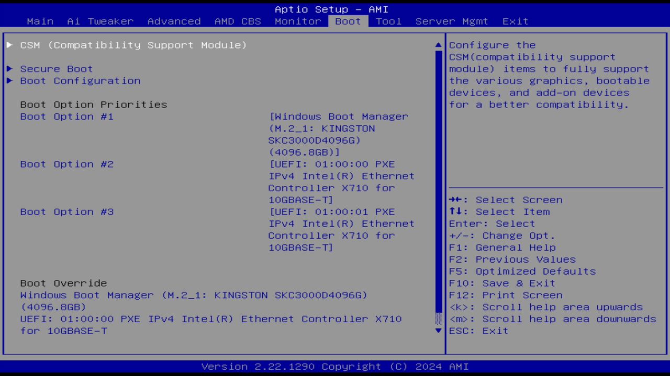
Task: Click the Boot Option Priorities heading
Action: coord(94,104)
